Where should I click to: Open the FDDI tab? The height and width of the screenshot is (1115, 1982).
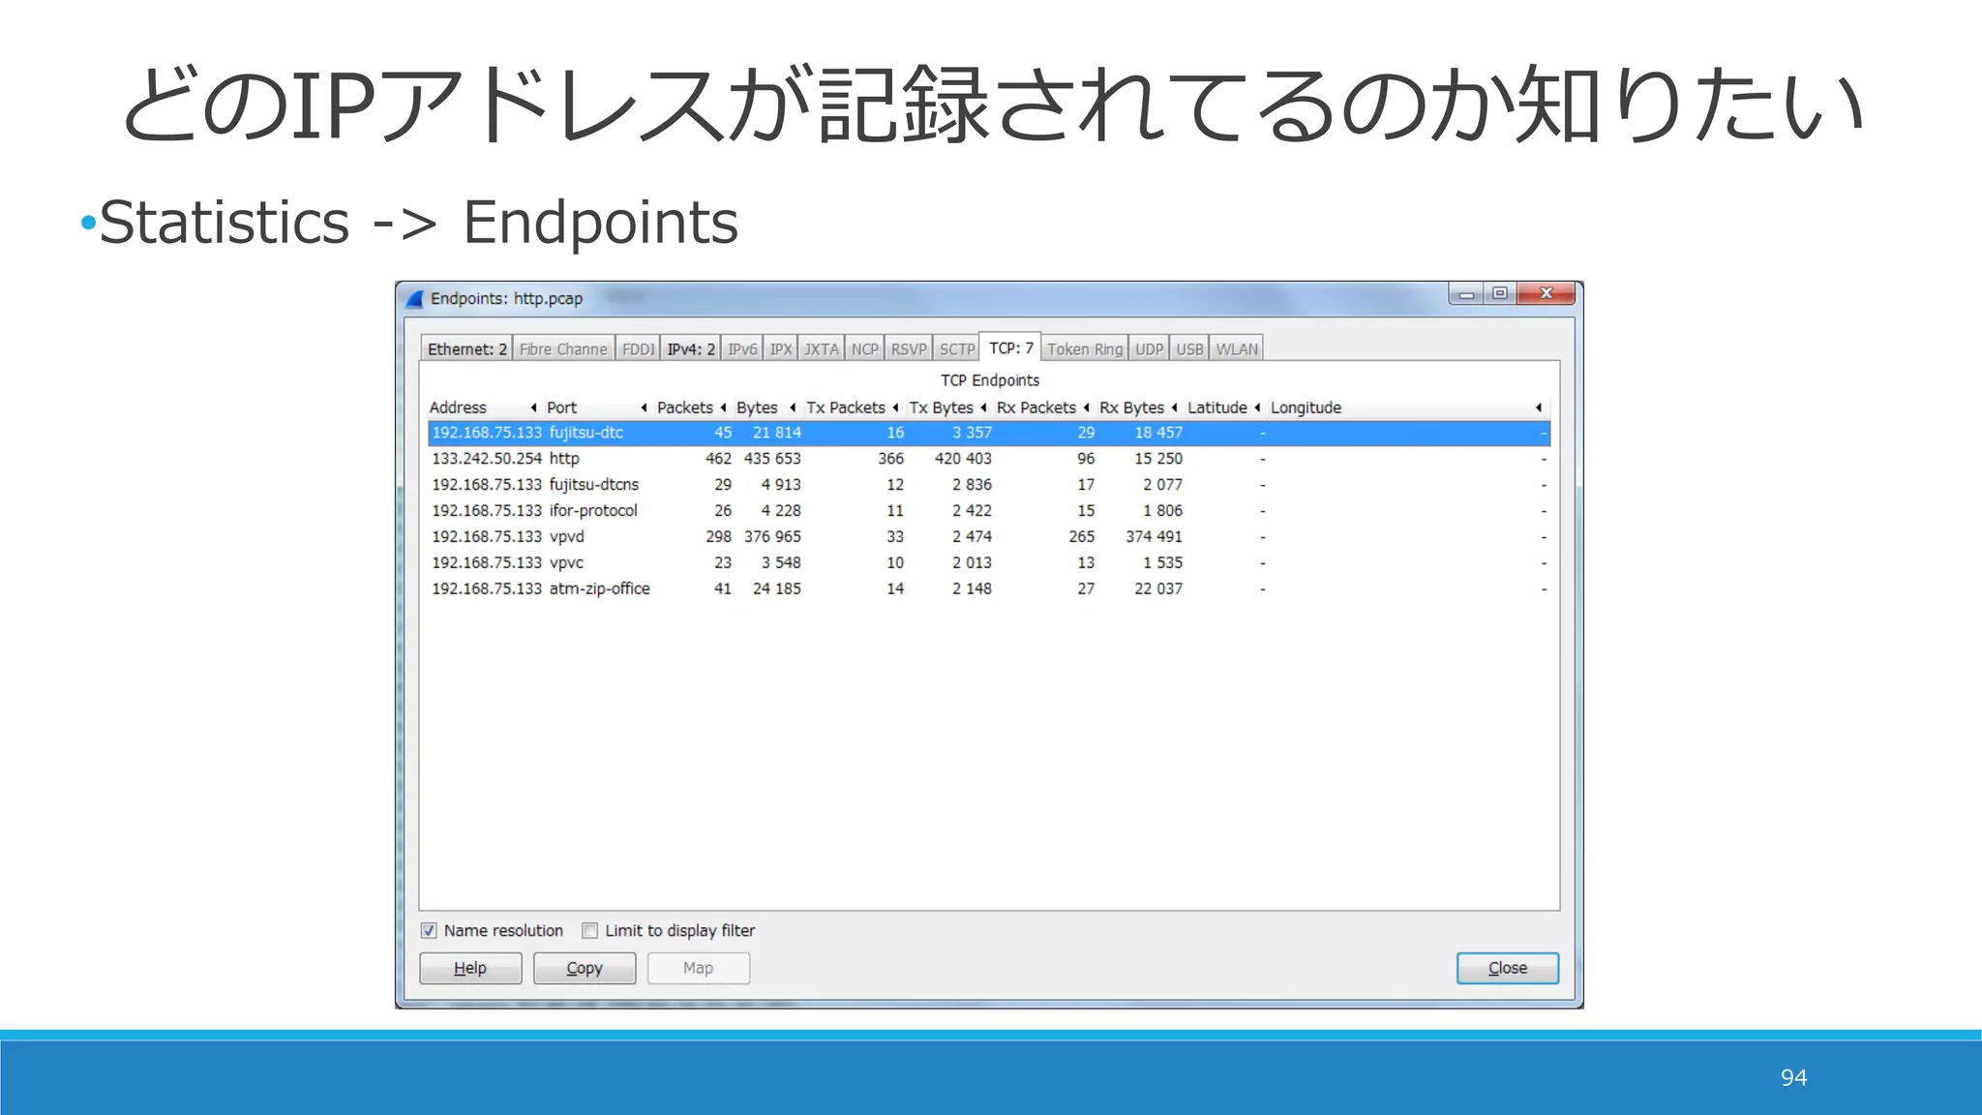tap(638, 349)
